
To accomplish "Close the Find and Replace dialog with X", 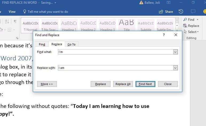I will [x=176, y=35].
